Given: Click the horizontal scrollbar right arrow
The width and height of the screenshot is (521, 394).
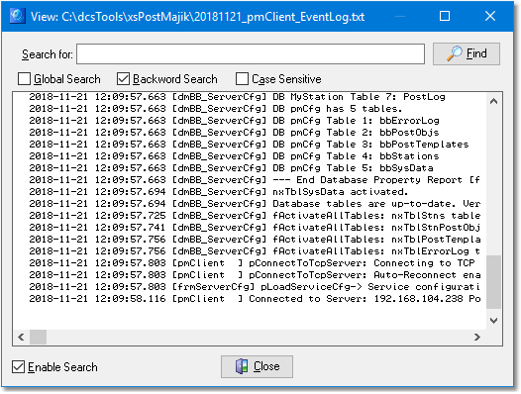Looking at the screenshot, I should (x=477, y=338).
